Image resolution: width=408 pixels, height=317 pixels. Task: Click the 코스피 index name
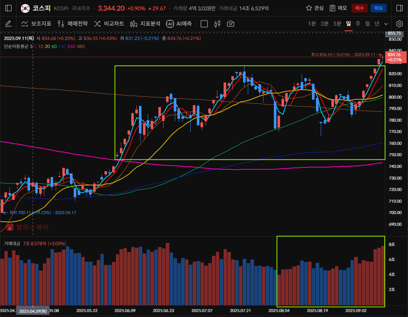(42, 8)
